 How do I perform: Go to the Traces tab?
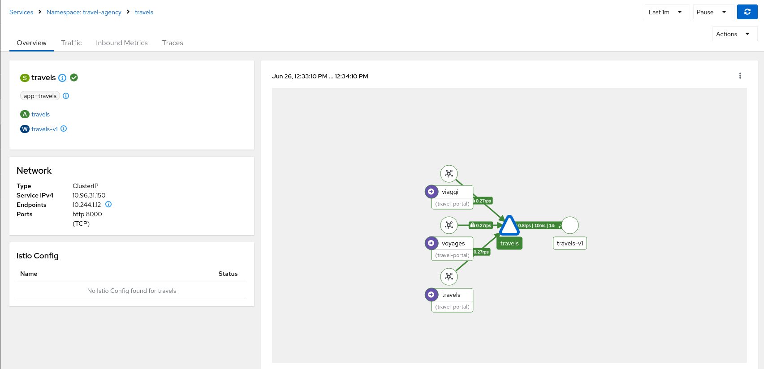click(173, 43)
